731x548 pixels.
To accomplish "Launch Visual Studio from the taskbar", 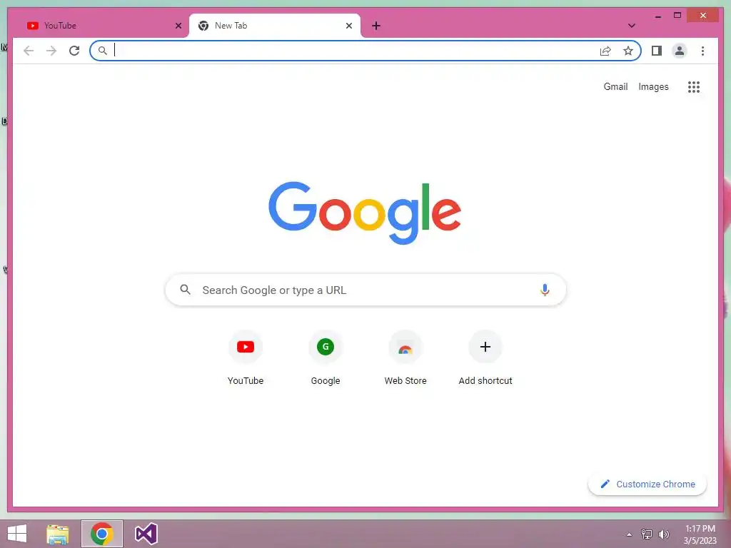I will (x=146, y=534).
